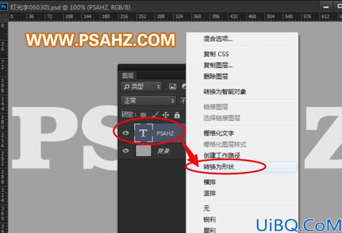This screenshot has height=233, width=342.
Task: Select the 背景 layer gray thumbnail
Action: [x=143, y=151]
